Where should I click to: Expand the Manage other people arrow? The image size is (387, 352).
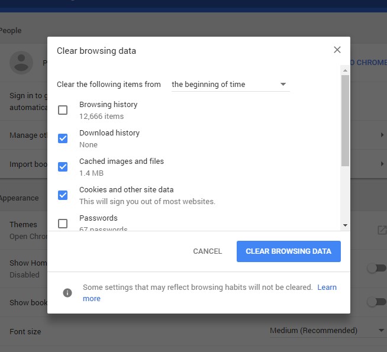click(382, 135)
